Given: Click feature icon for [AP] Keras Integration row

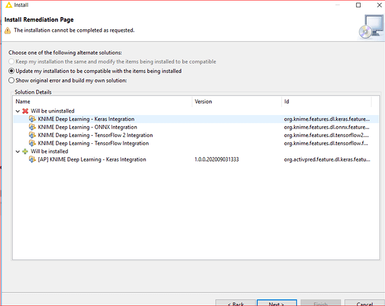Looking at the screenshot, I should 32,160.
